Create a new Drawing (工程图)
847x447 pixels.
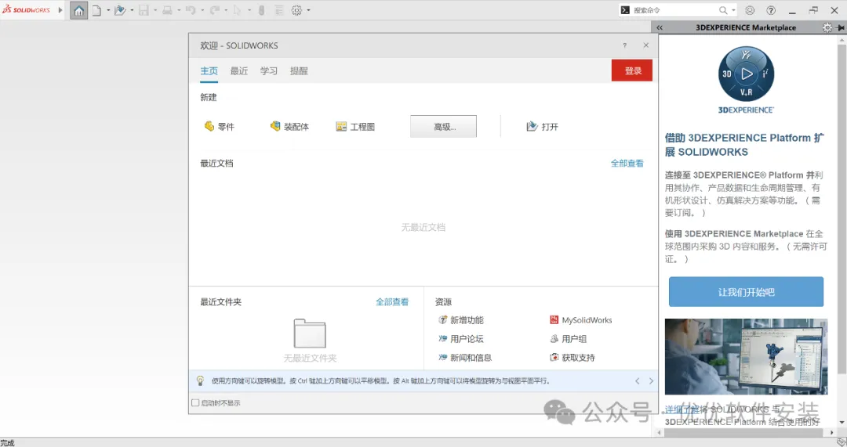(355, 127)
